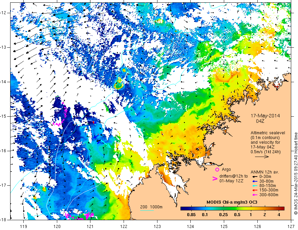Click the '(0.1m contours)' text

(x=265, y=138)
